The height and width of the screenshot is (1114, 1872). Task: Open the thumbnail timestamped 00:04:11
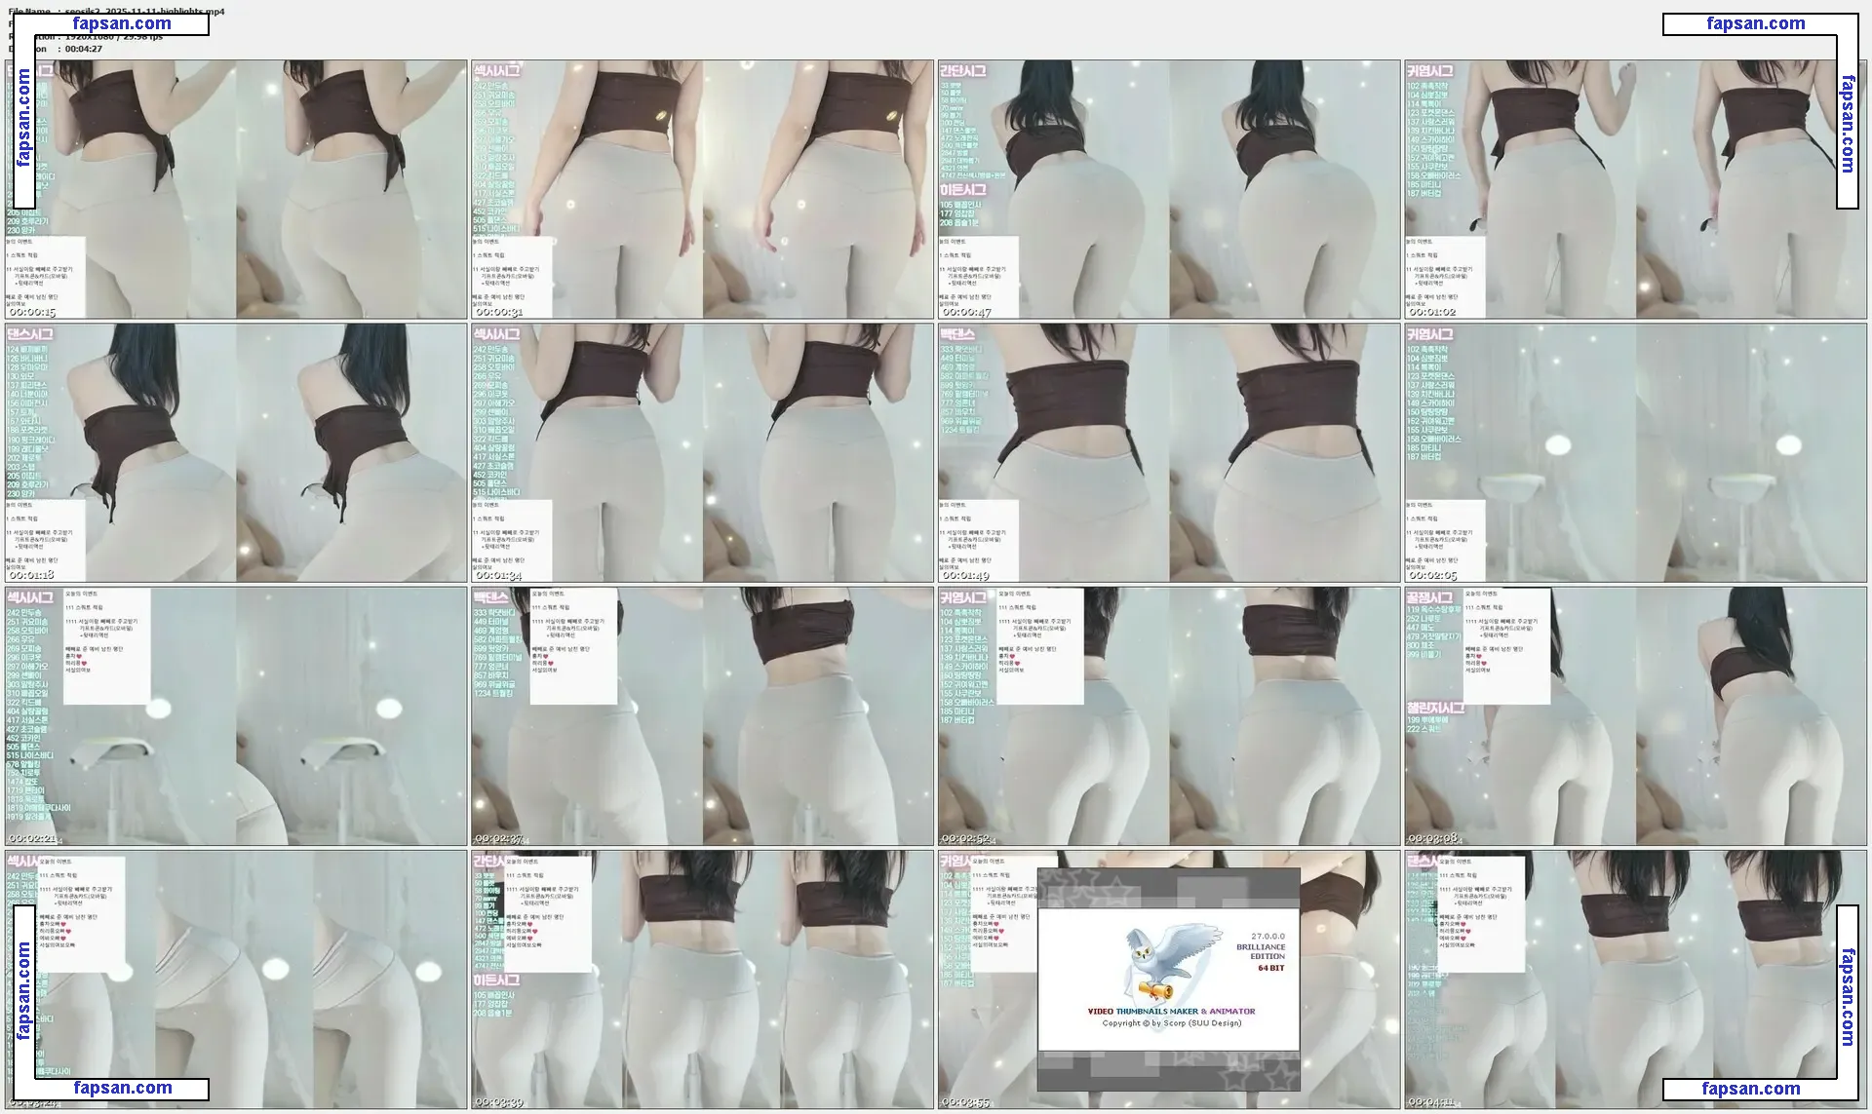point(1635,979)
